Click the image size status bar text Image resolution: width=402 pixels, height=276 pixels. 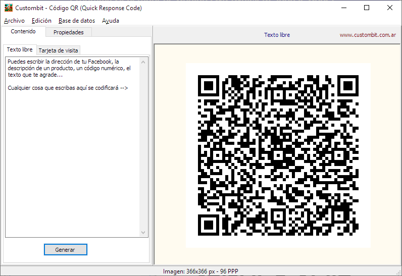point(200,271)
